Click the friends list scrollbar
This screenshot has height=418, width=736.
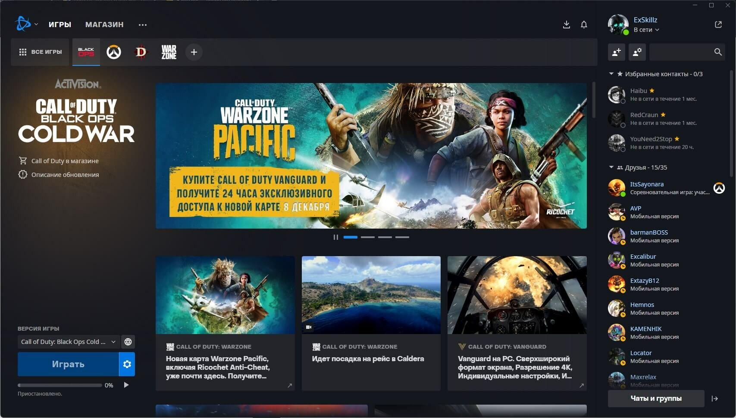tap(731, 124)
